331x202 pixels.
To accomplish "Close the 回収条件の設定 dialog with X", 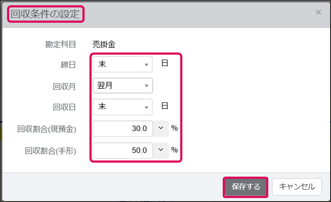I will click(318, 12).
